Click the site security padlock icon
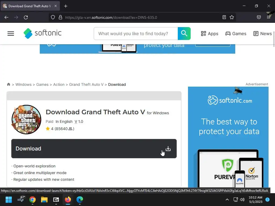Image resolution: width=275 pixels, height=206 pixels. 60,17
